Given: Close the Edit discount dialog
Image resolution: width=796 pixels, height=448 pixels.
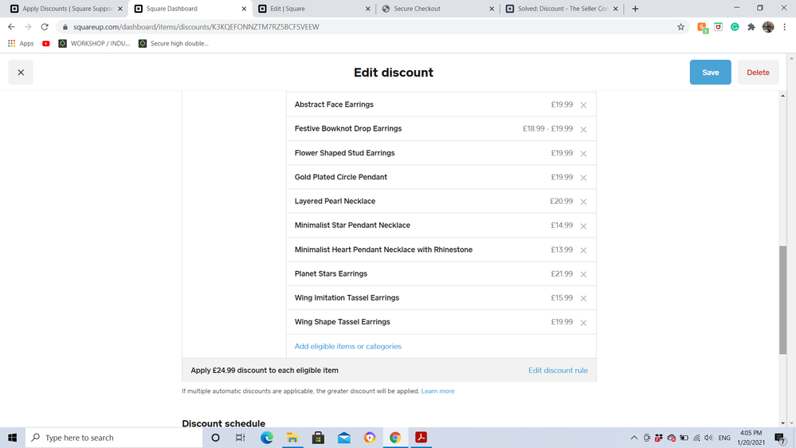Looking at the screenshot, I should 21,73.
